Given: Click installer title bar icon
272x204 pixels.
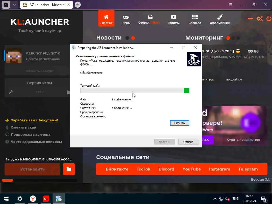Looking at the screenshot, I should [x=74, y=48].
